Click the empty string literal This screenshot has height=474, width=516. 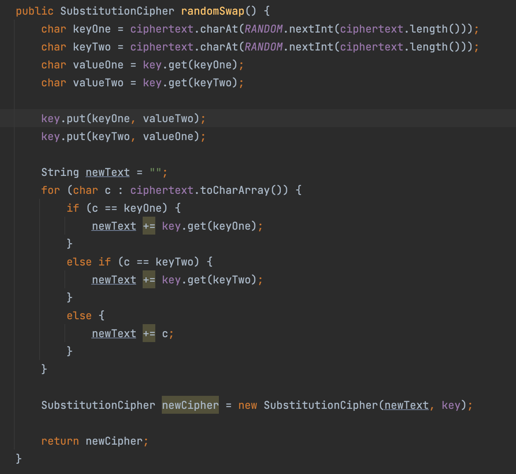[x=155, y=172]
